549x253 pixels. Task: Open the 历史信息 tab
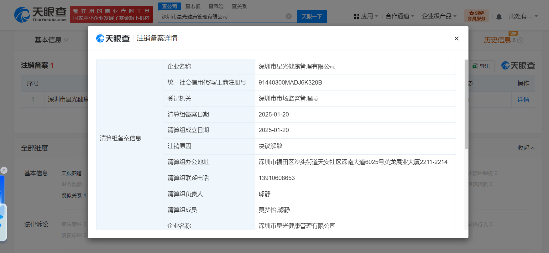[497, 40]
